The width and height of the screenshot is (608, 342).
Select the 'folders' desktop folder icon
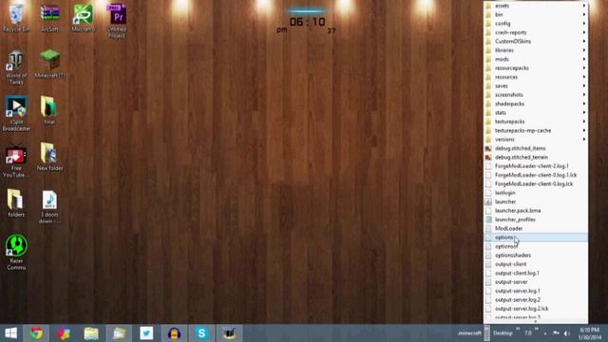[16, 202]
